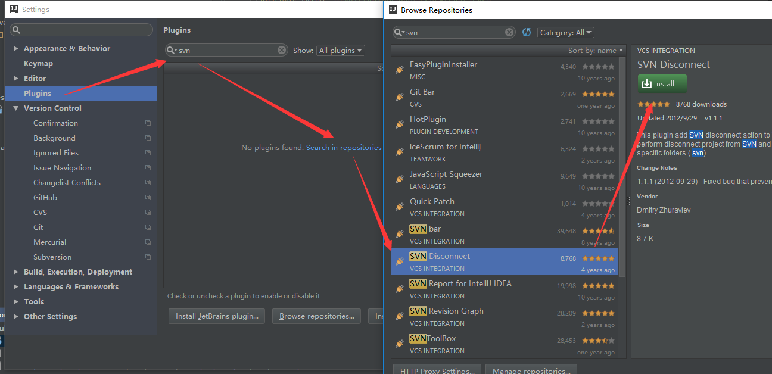Click the Quick Patch plugin icon
The width and height of the screenshot is (772, 374).
(x=400, y=206)
